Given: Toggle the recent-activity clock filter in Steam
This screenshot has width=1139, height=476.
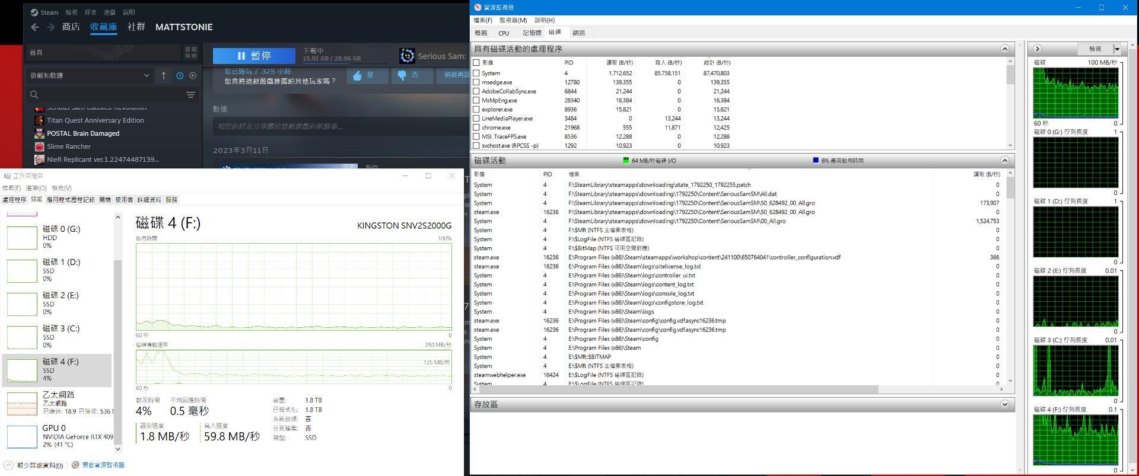Looking at the screenshot, I should point(180,76).
